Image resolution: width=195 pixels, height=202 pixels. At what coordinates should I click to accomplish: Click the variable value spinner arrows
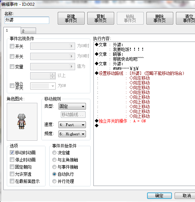click(52, 76)
